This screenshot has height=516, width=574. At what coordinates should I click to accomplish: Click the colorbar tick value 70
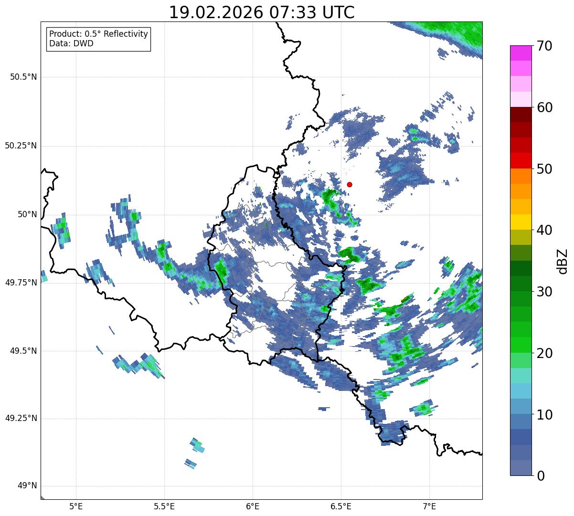pyautogui.click(x=544, y=46)
